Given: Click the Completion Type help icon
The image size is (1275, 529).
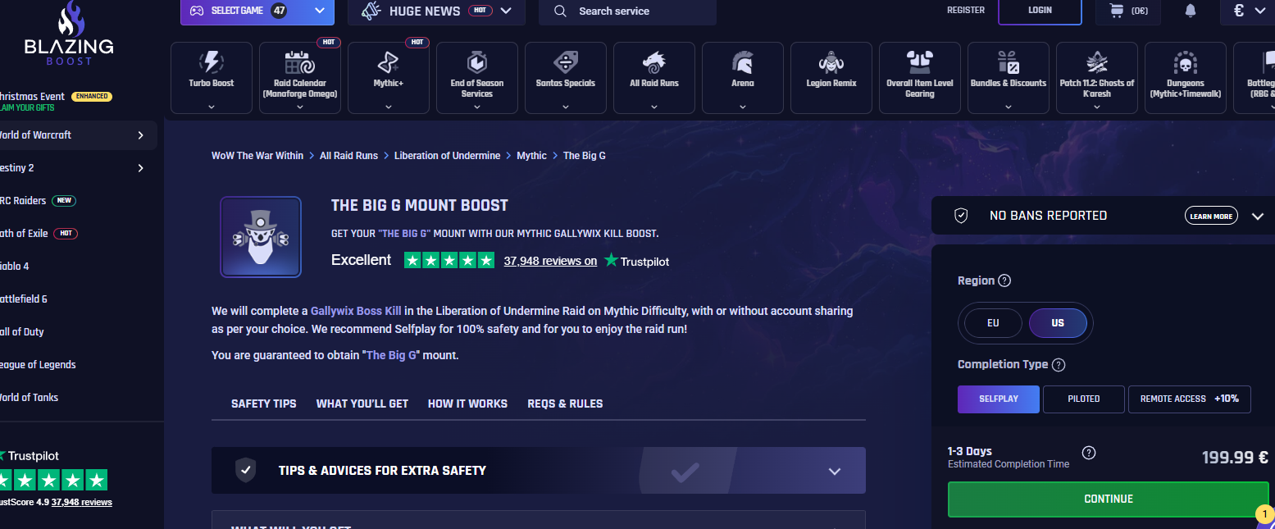Looking at the screenshot, I should [1059, 365].
